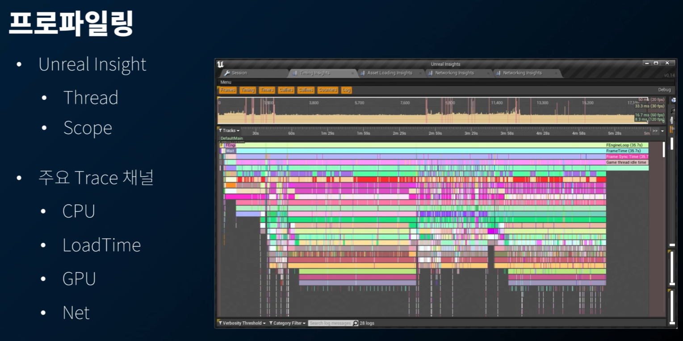Maximize the Unreal Insights window
Image resolution: width=683 pixels, height=341 pixels.
click(656, 63)
